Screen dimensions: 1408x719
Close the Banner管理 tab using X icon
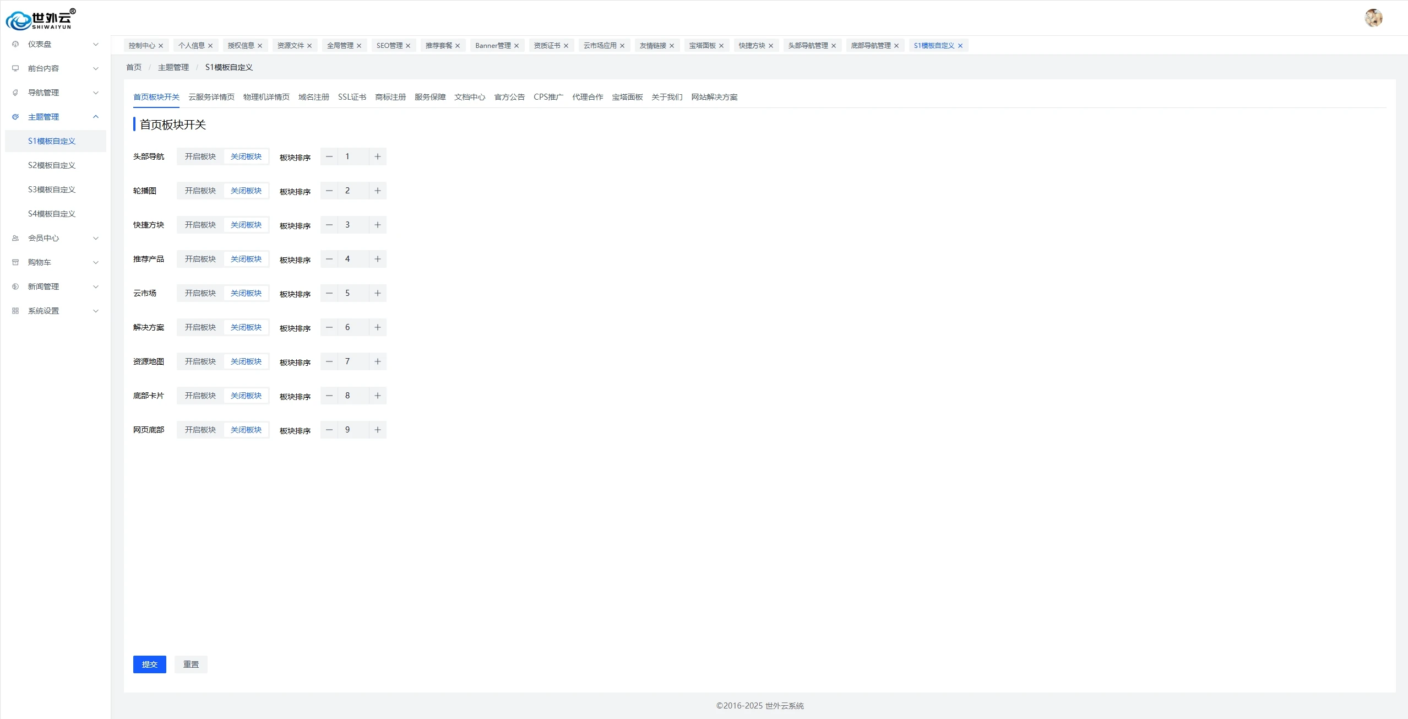[x=517, y=46]
